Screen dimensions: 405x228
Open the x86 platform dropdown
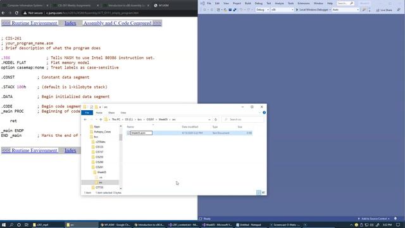282,10
